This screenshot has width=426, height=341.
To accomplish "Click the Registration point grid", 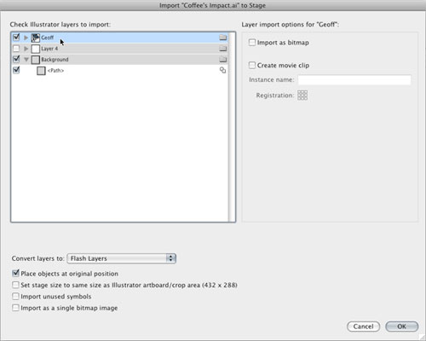I will coord(302,95).
